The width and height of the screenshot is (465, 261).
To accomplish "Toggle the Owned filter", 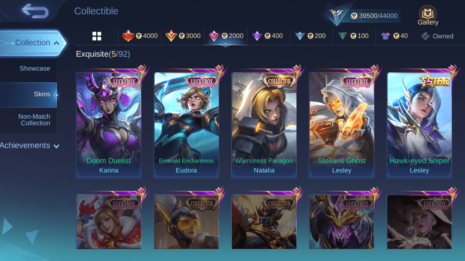I will tap(437, 36).
